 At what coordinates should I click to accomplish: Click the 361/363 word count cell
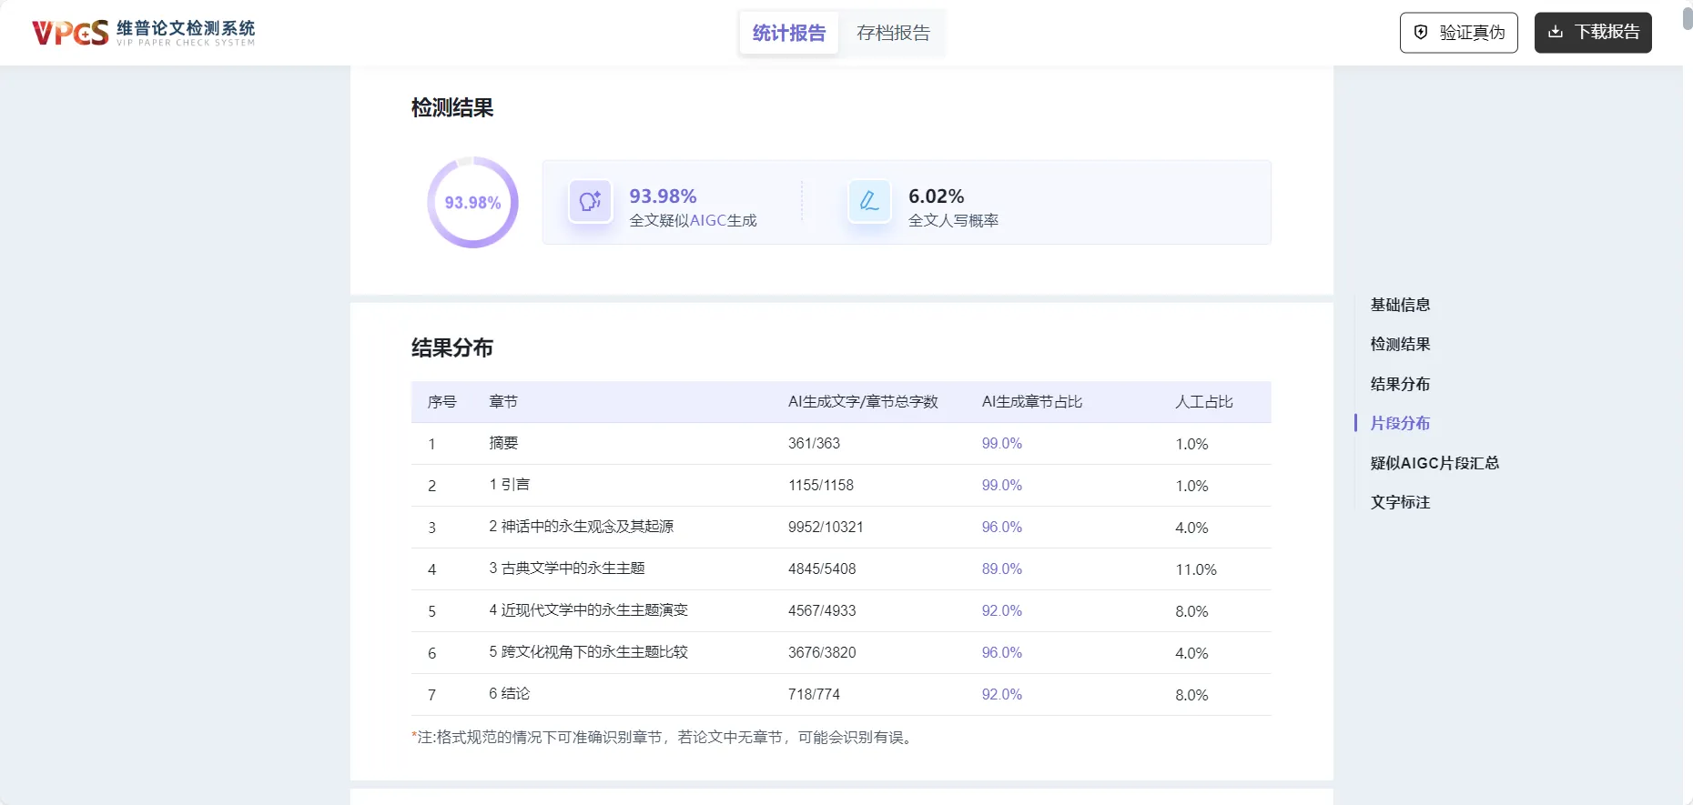tap(814, 443)
